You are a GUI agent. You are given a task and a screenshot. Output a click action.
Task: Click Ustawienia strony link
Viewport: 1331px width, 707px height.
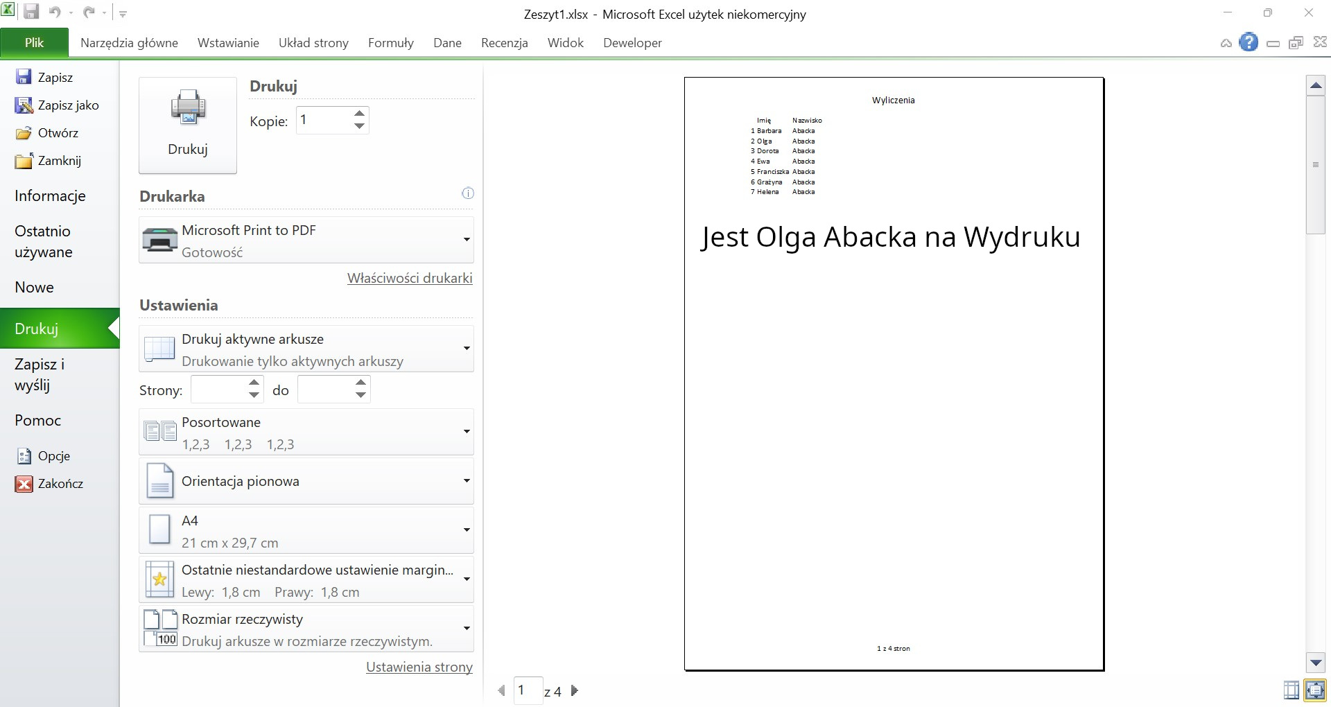(419, 667)
